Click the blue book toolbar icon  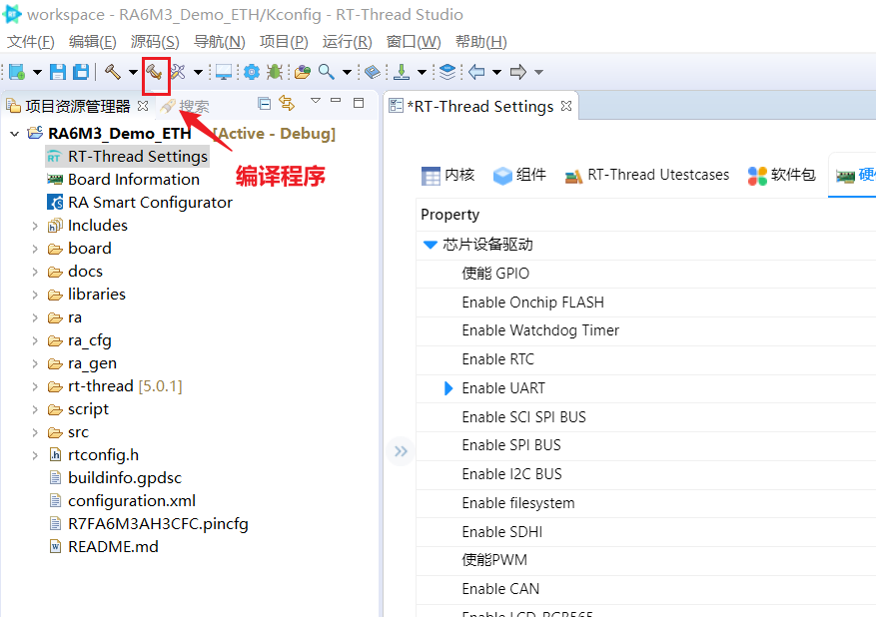[x=373, y=72]
